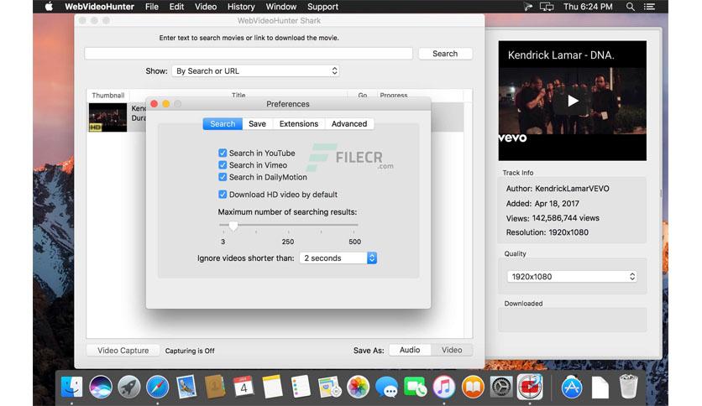Open the Support menu
This screenshot has height=406, width=702.
(x=322, y=7)
